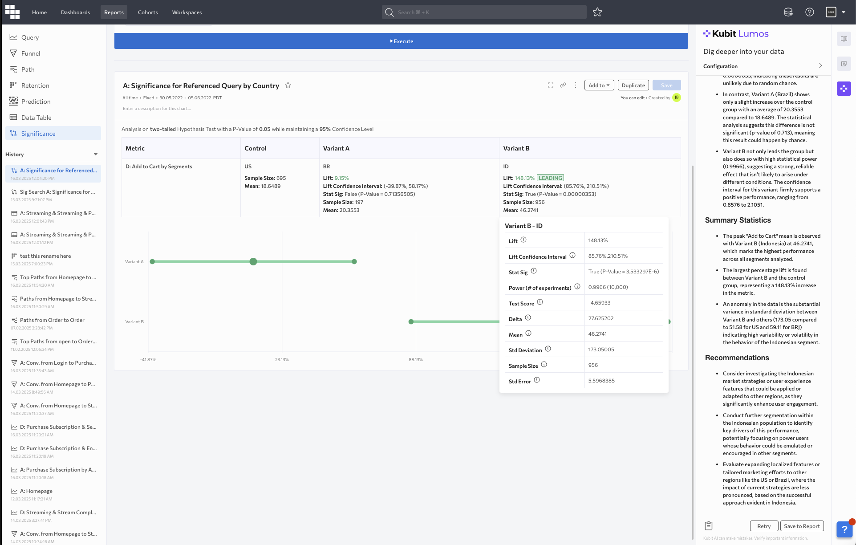Star the Significance report title
This screenshot has width=856, height=545.
coord(288,85)
